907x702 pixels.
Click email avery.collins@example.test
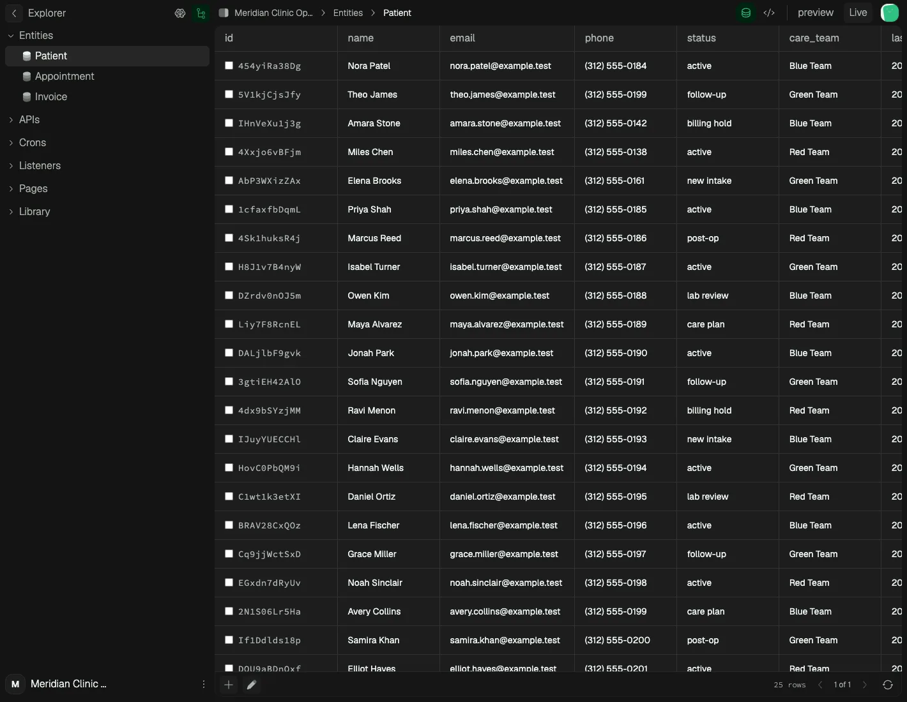(505, 611)
